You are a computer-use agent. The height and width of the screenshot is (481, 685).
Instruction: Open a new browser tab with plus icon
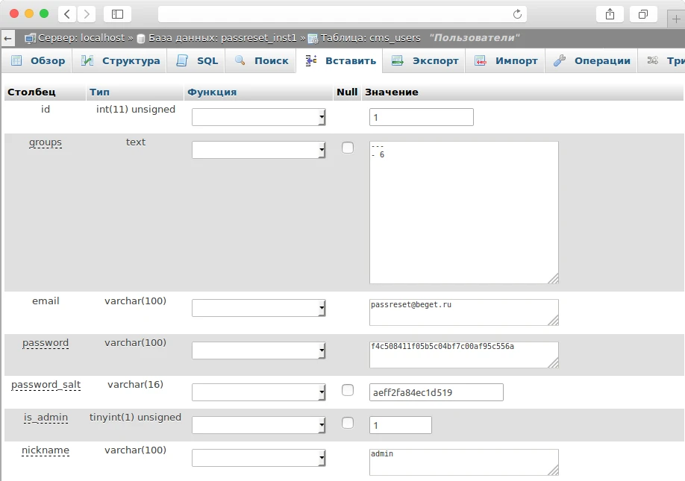678,19
